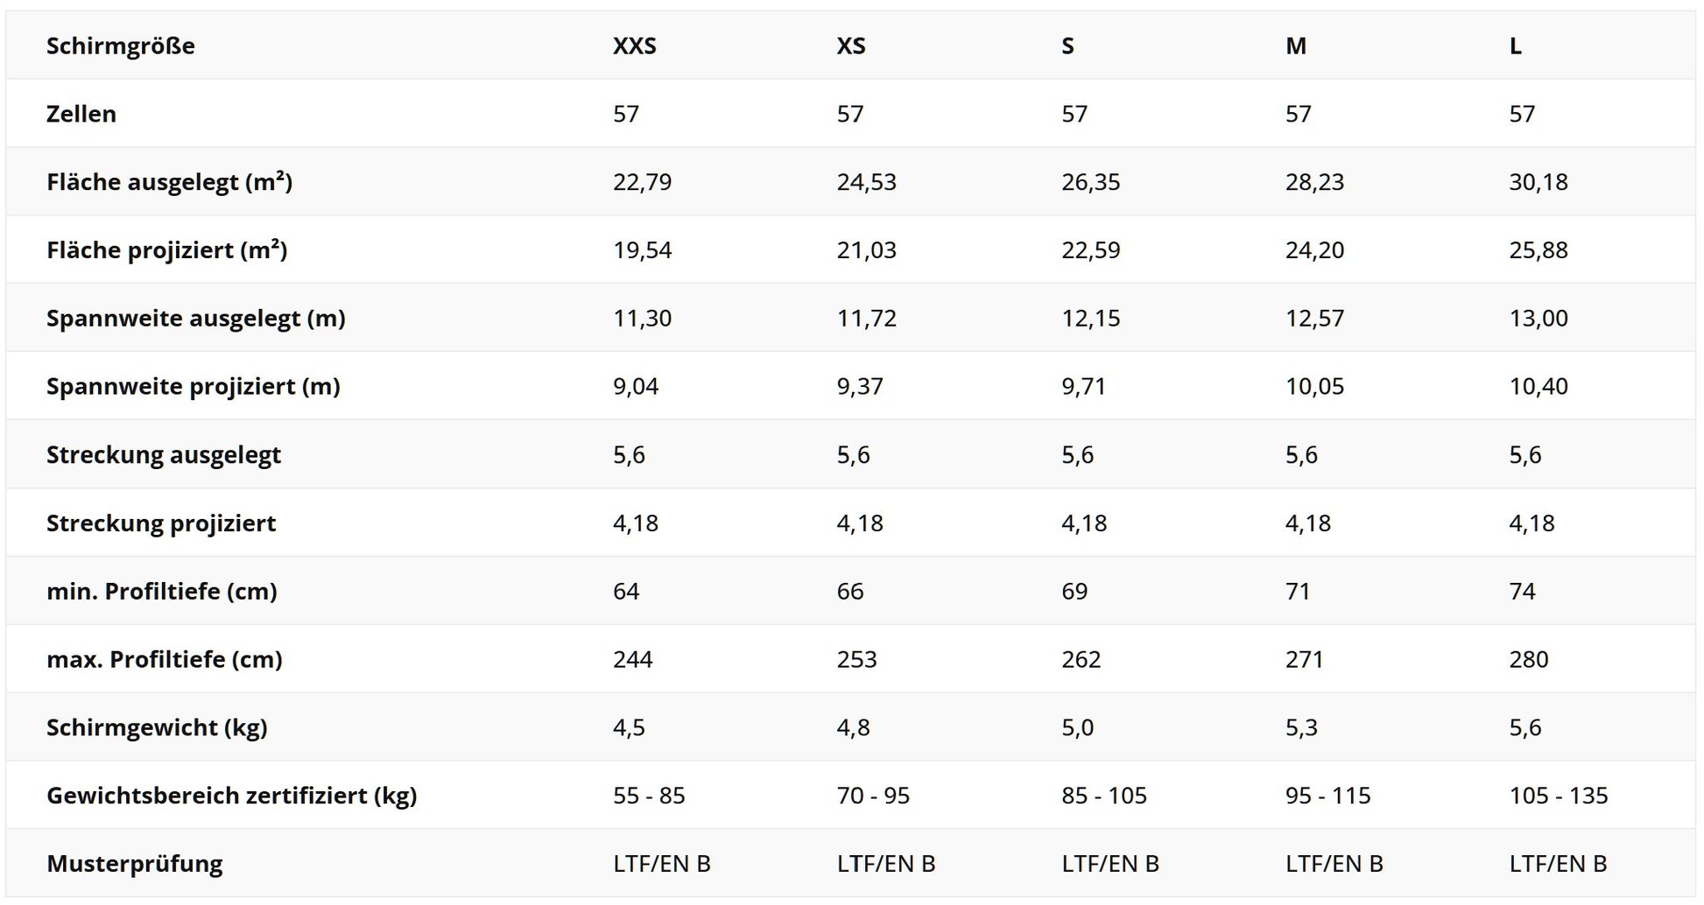
Task: Click the Gewichtsbereich zertifiziert (kg) label
Action: [232, 796]
